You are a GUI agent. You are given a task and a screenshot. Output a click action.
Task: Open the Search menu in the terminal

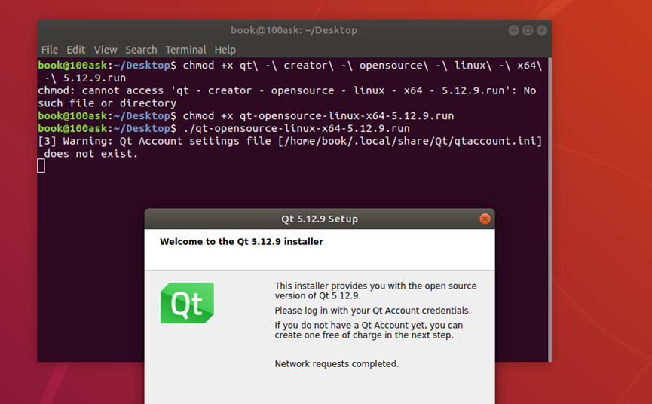tap(141, 50)
